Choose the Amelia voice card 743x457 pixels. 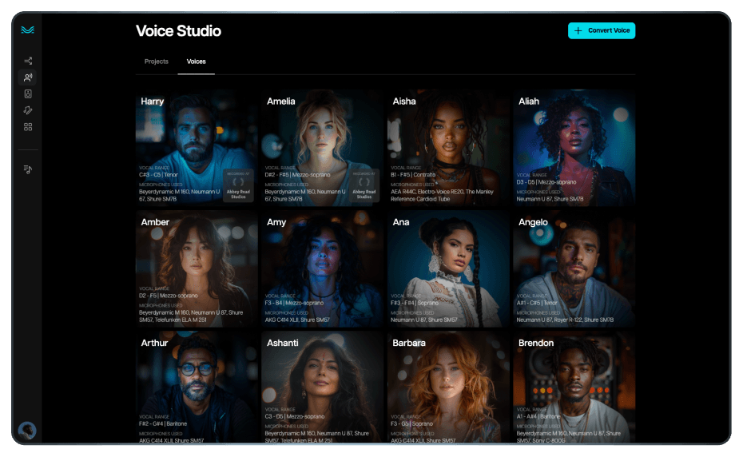pos(322,148)
